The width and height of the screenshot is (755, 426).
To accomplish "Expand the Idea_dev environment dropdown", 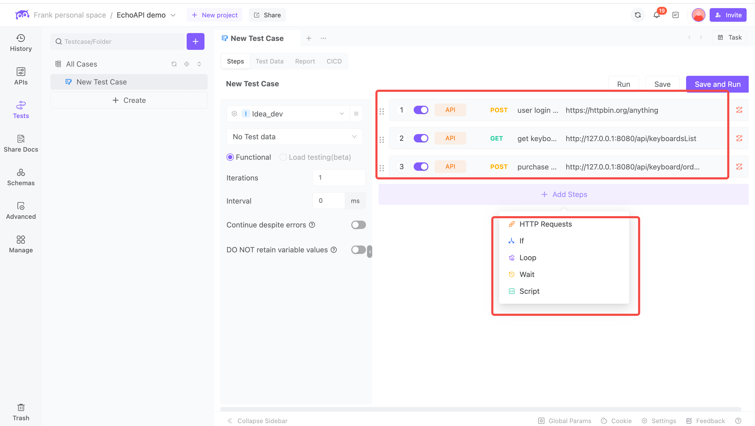I will coord(342,114).
